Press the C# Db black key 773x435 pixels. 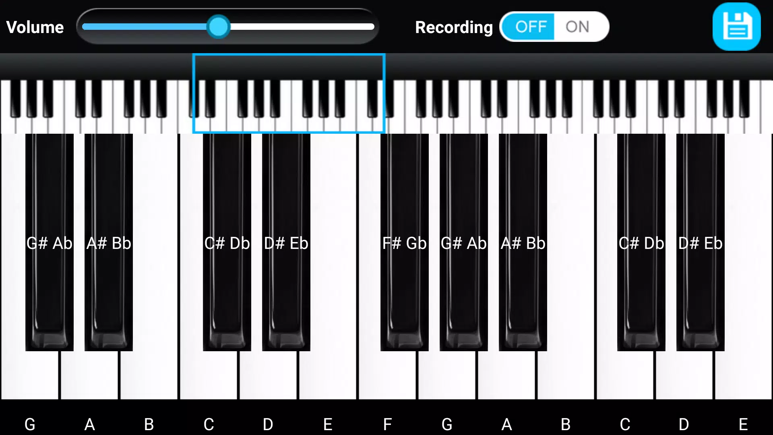coord(227,243)
